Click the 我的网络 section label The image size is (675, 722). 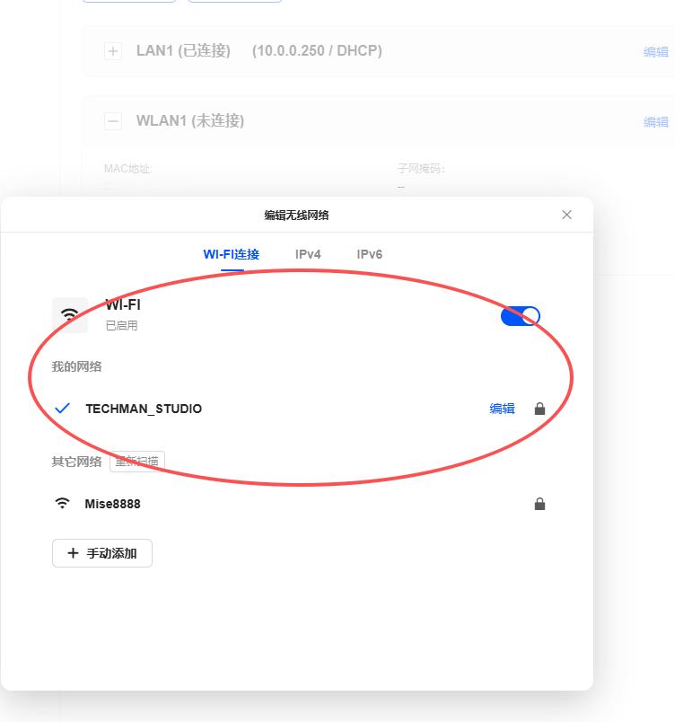76,366
